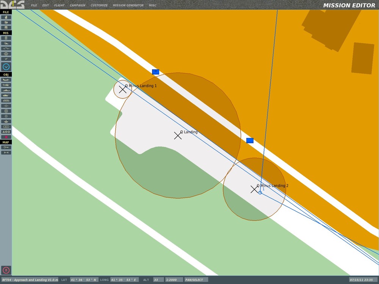Click the MIS section header in sidebar
Image resolution: width=379 pixels, height=284 pixels.
pyautogui.click(x=6, y=33)
